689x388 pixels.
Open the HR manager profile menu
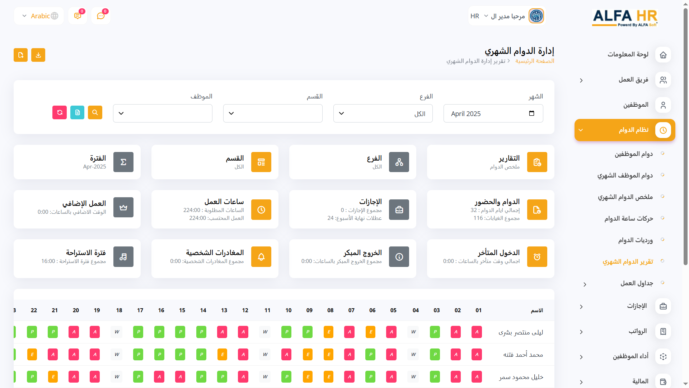506,16
